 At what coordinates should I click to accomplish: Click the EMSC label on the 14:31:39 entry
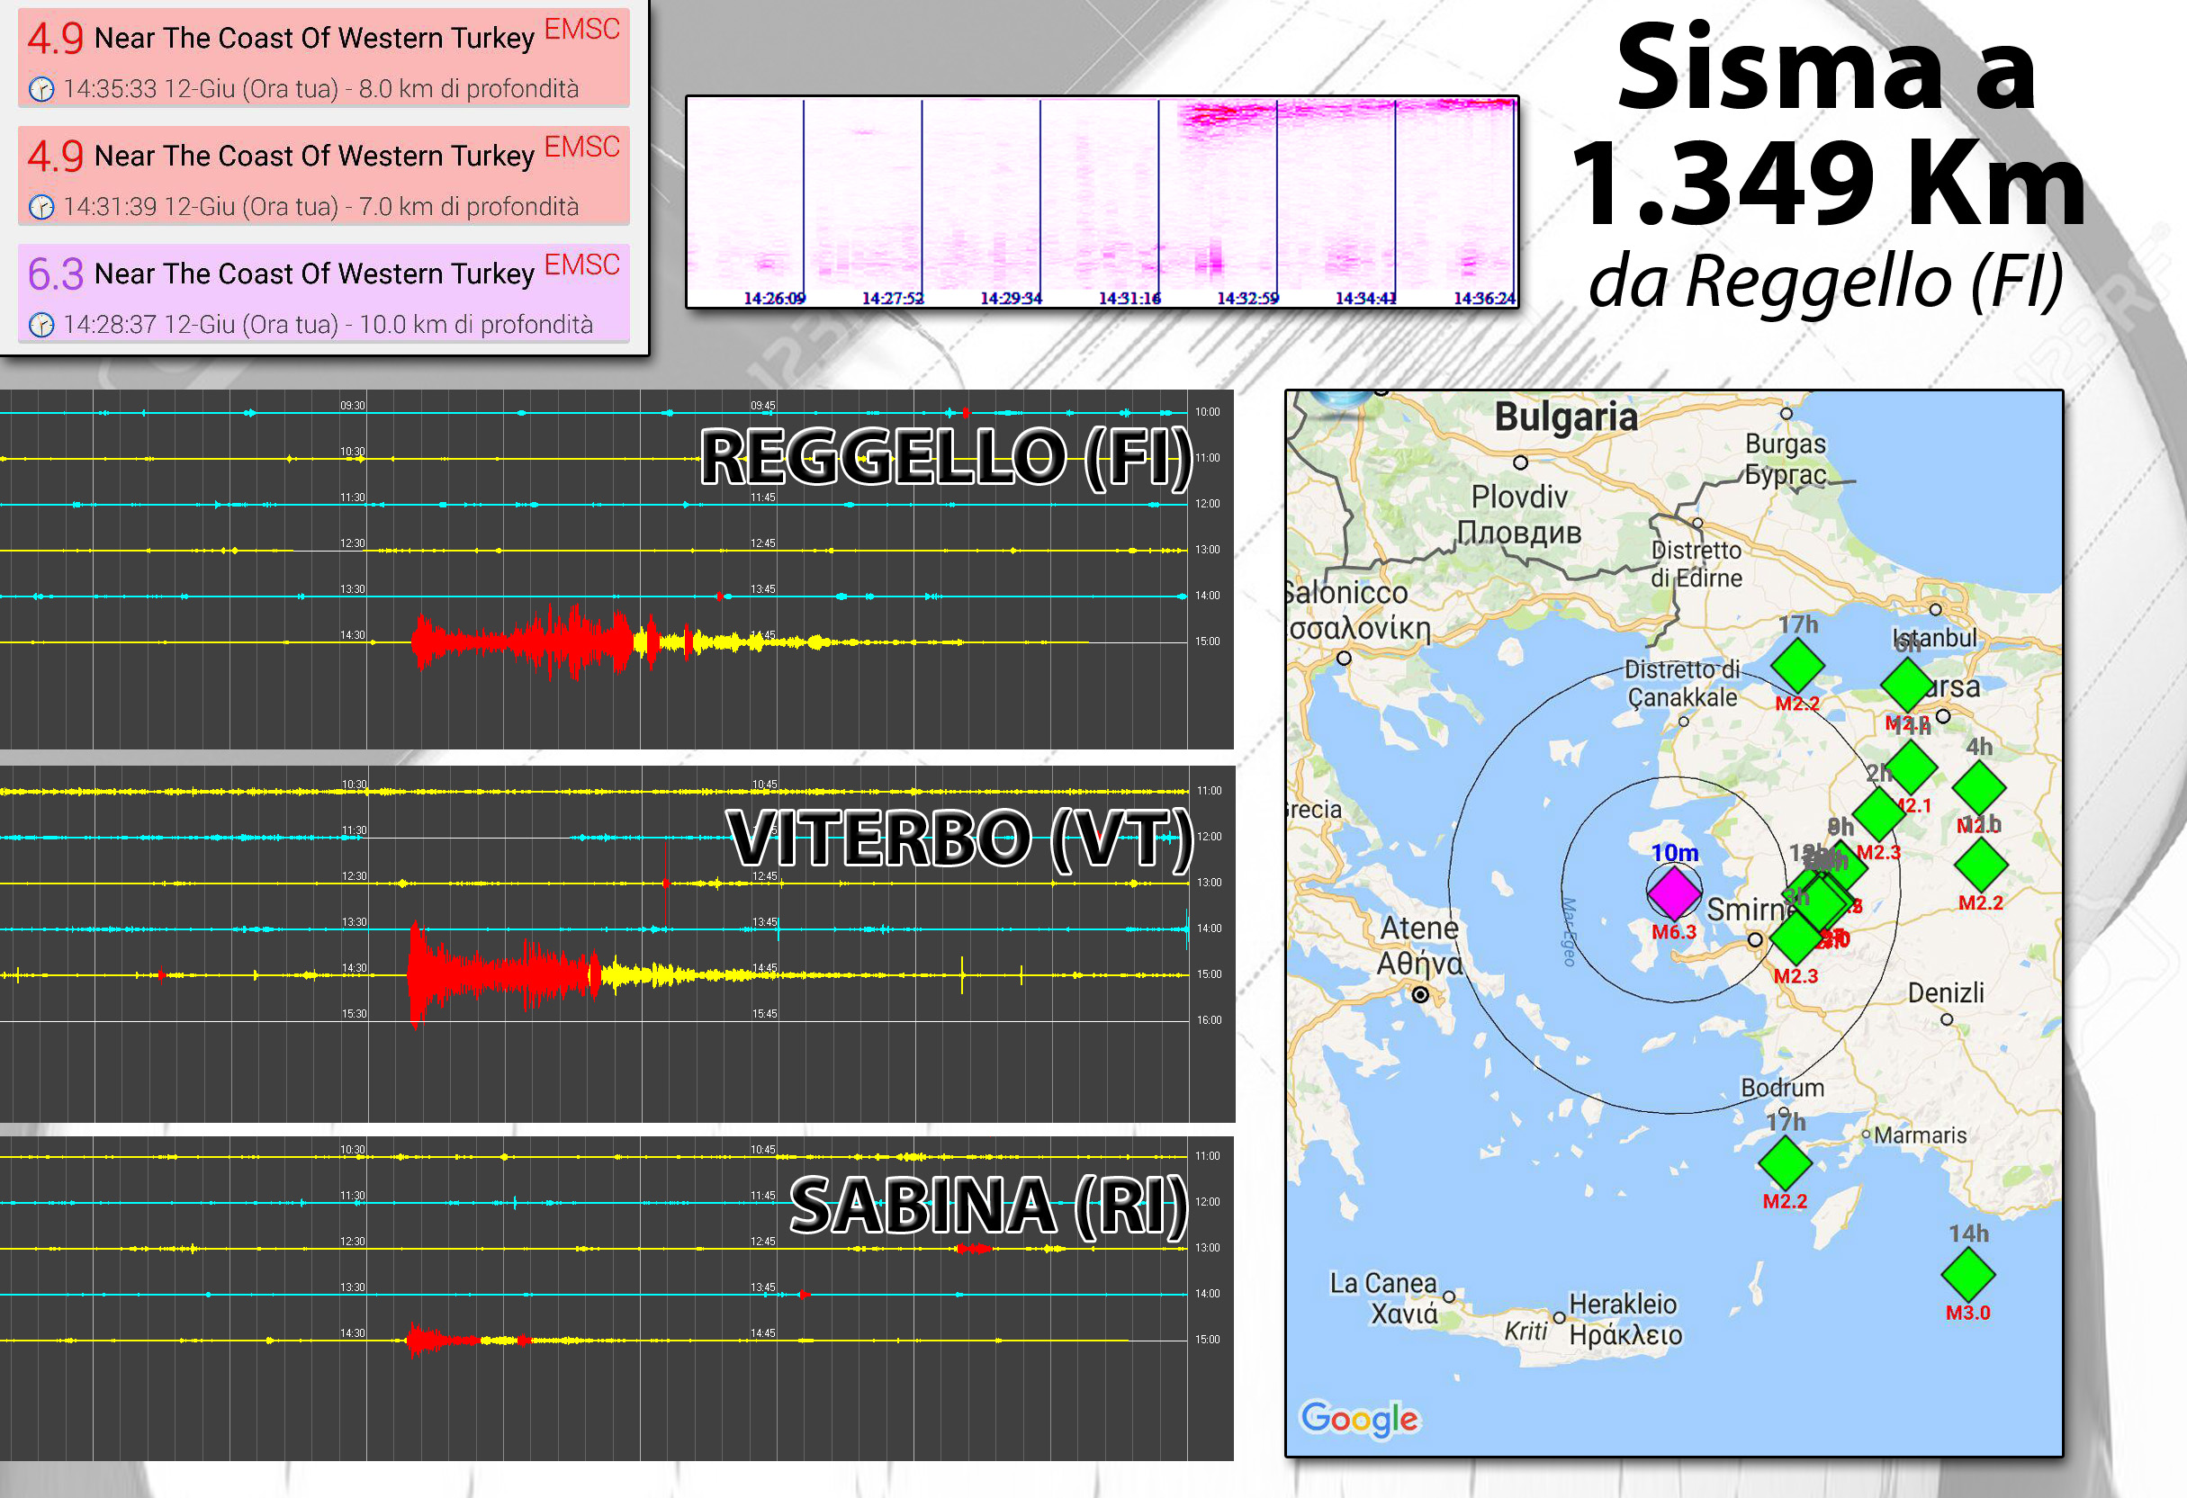581,147
